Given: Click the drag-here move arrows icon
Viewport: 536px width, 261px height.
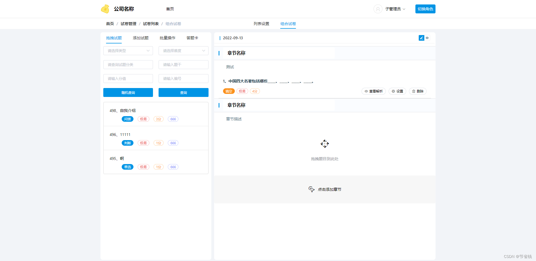Looking at the screenshot, I should [x=325, y=144].
